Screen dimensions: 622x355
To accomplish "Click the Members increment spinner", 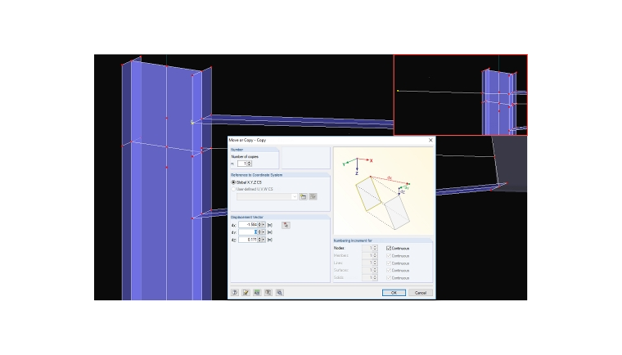I will pyautogui.click(x=376, y=256).
